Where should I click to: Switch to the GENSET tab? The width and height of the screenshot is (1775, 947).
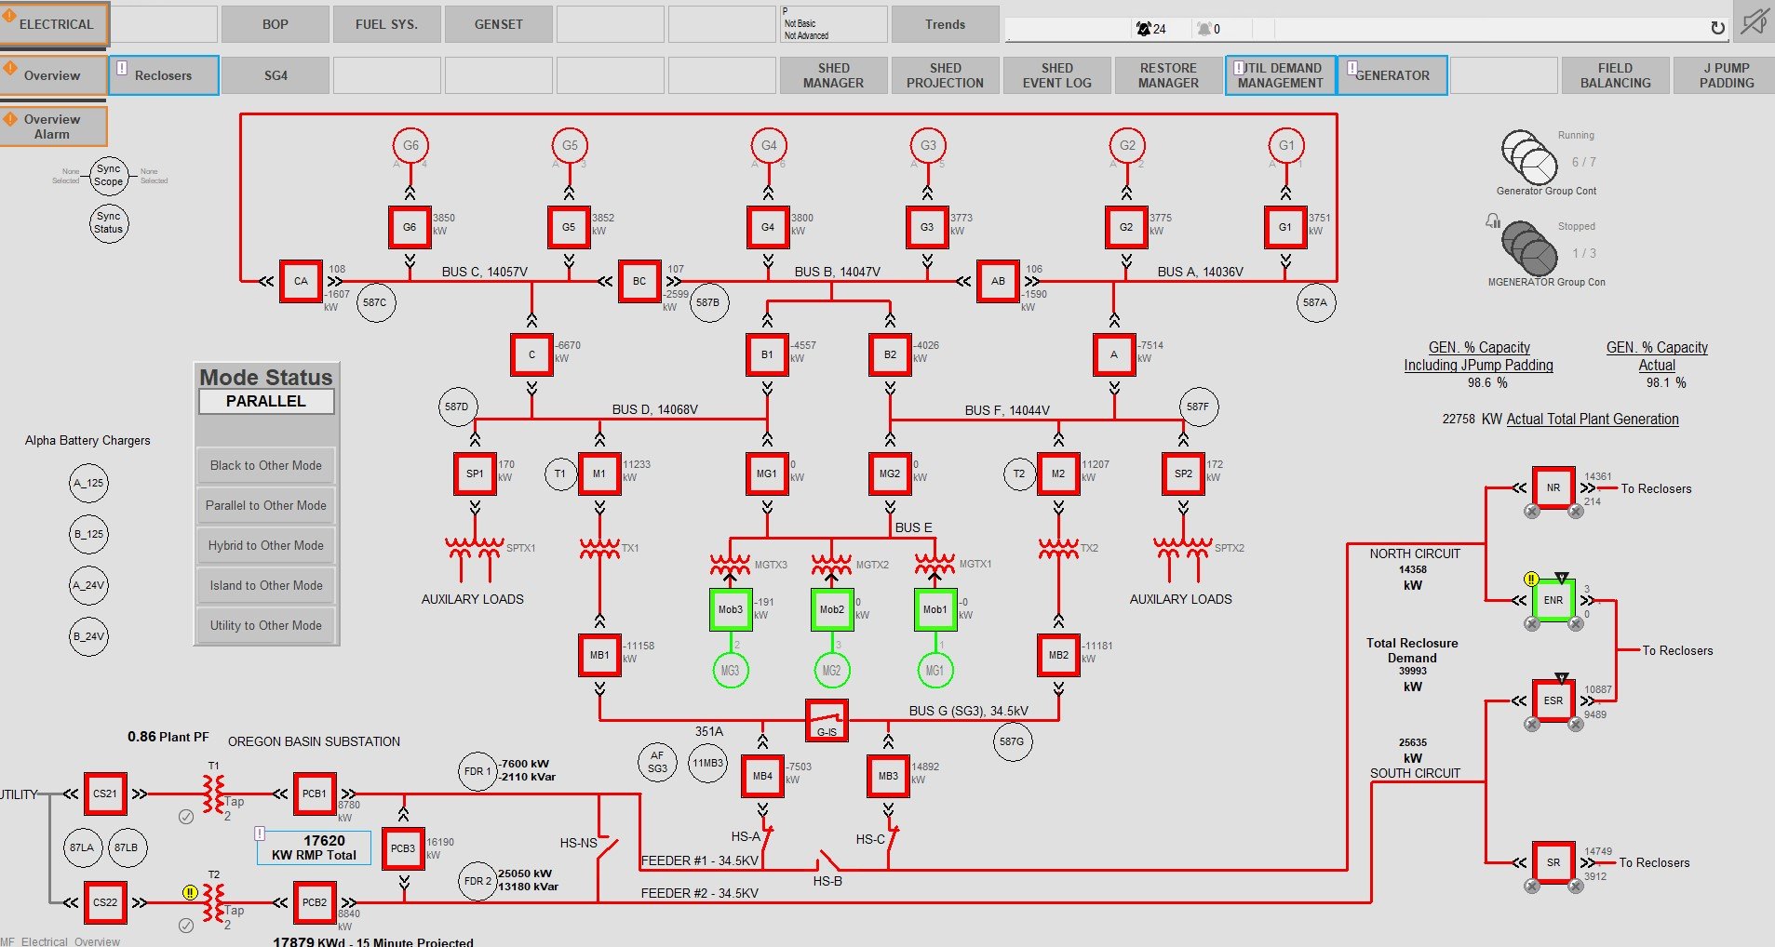pos(499,24)
